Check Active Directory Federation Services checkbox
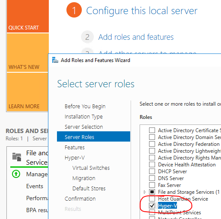The width and height of the screenshot is (221, 219). click(152, 144)
